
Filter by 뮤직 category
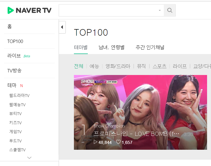(141, 66)
